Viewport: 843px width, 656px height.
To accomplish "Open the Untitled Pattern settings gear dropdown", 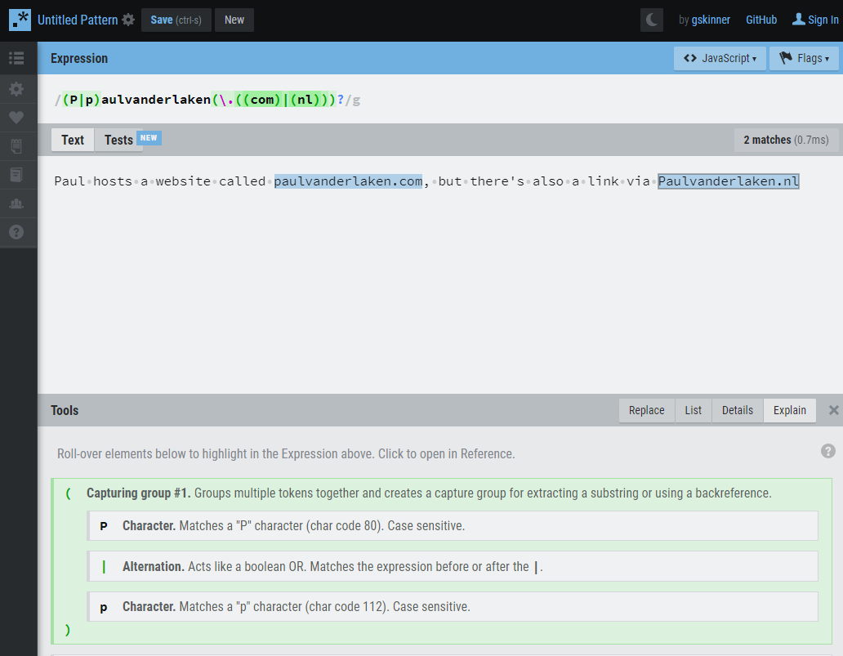I will pos(129,19).
